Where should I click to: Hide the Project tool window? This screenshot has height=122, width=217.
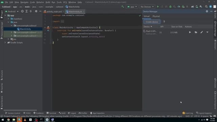[x=40, y=11]
